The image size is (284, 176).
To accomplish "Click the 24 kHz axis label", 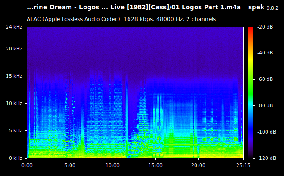I will click(14, 27).
